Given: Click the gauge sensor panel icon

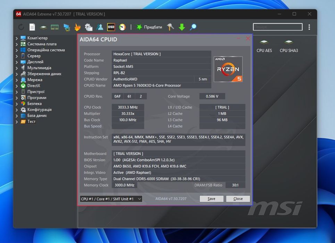Looking at the screenshot, I should pyautogui.click(x=122, y=27).
